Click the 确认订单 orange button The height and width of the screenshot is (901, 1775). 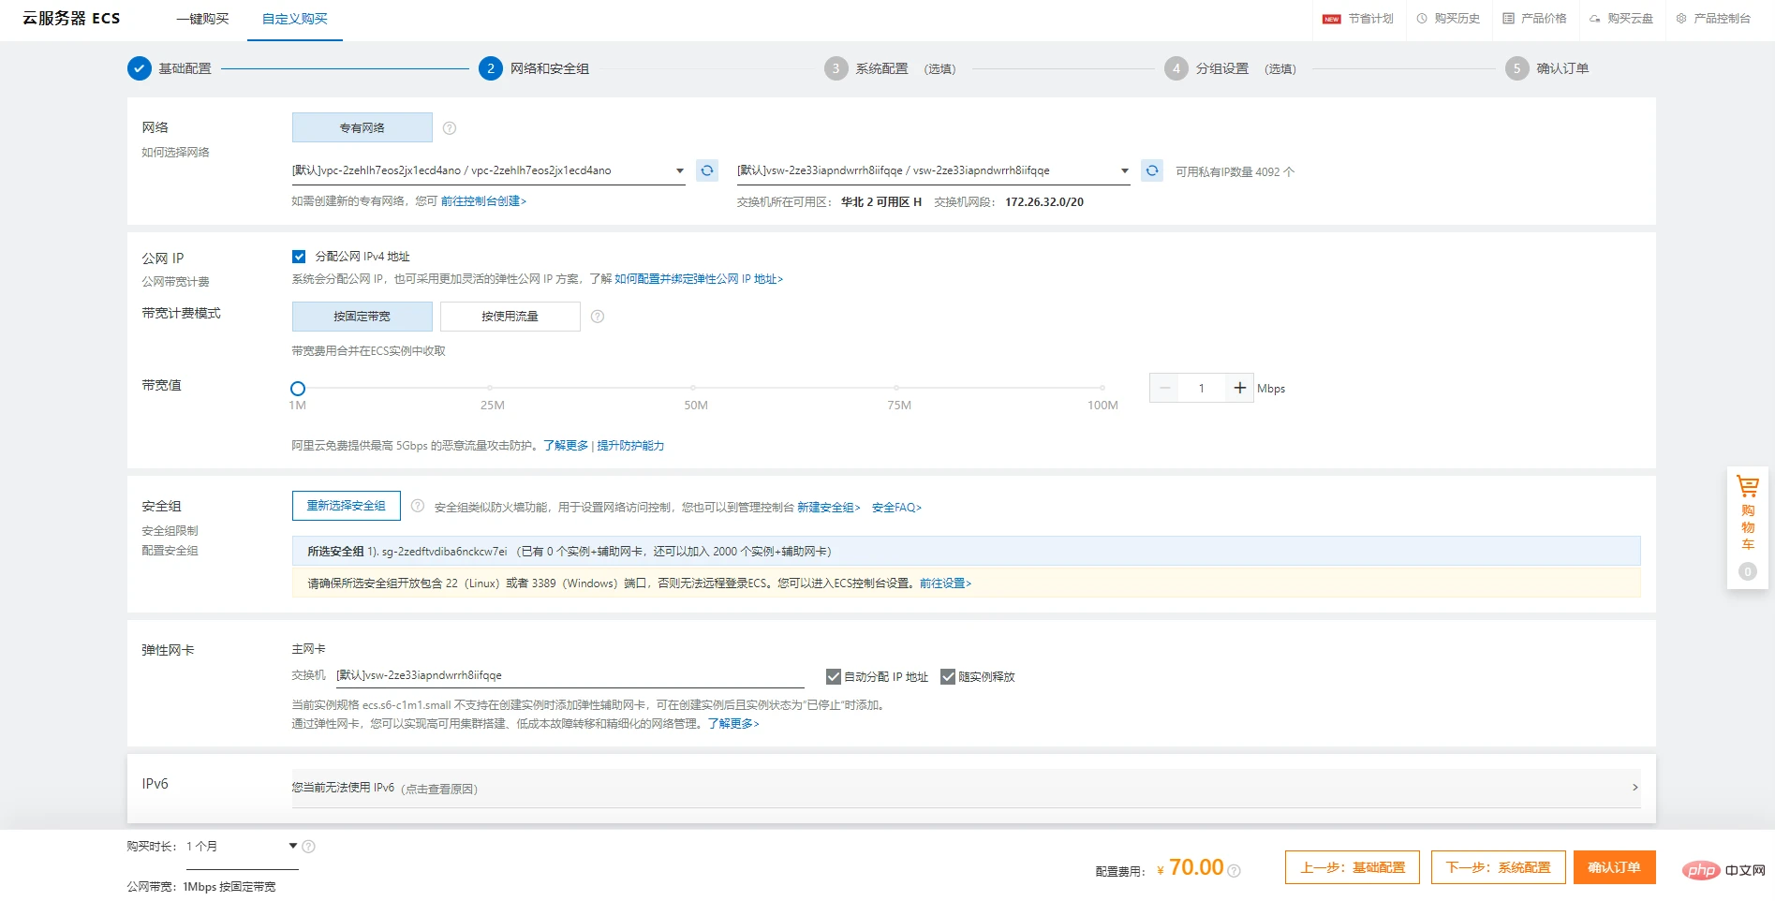pos(1614,867)
